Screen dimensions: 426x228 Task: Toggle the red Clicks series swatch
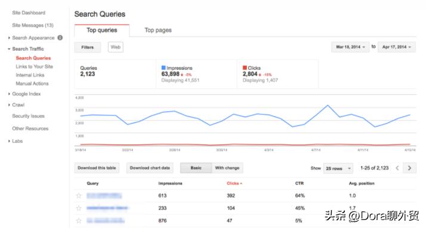[245, 67]
